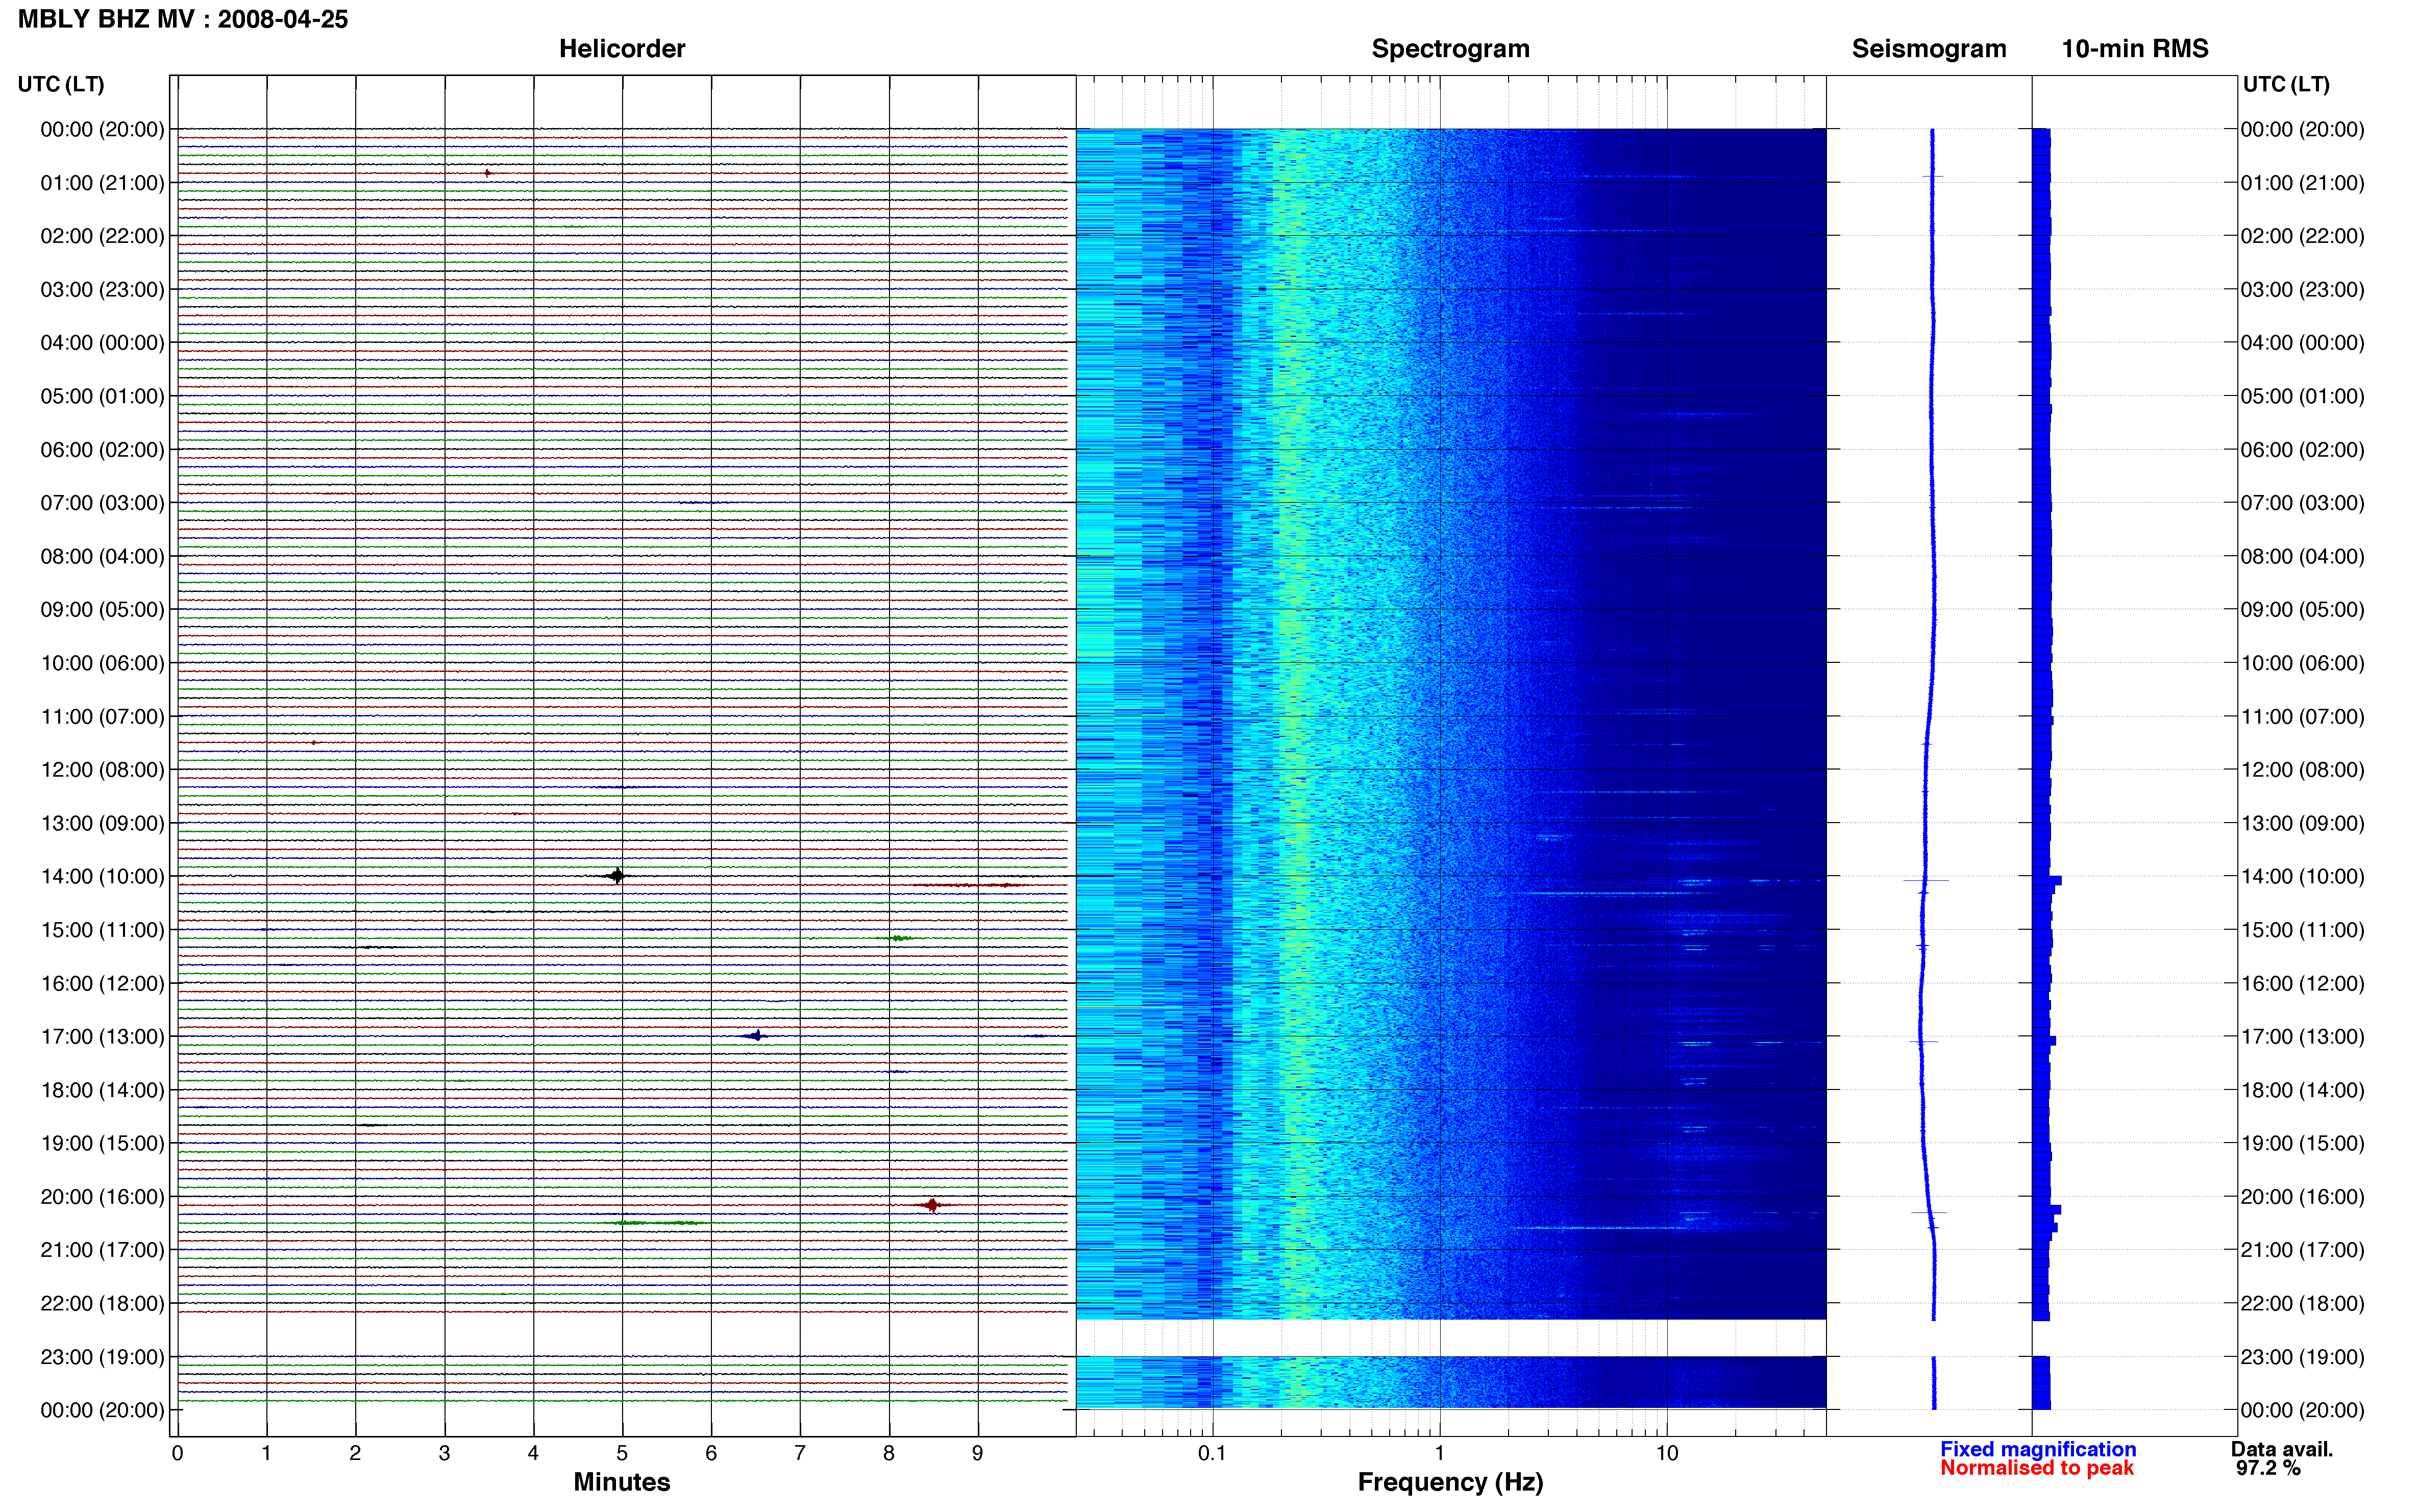The width and height of the screenshot is (2419, 1512).
Task: Click the 'Seismogram' panel heading
Action: tap(1929, 49)
